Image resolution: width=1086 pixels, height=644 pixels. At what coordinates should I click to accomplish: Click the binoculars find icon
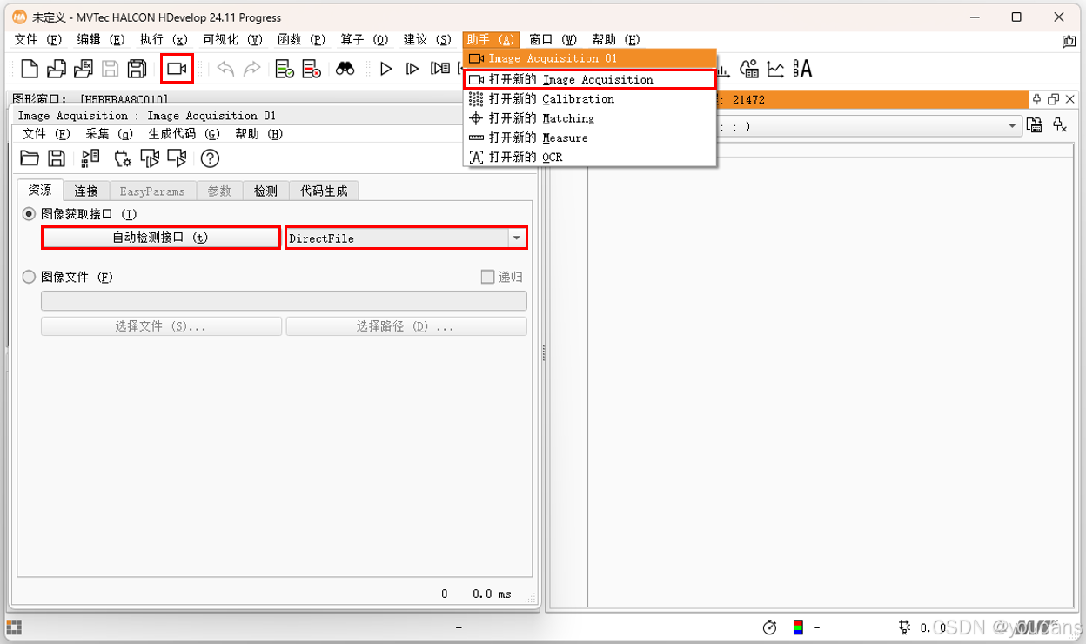coord(345,69)
